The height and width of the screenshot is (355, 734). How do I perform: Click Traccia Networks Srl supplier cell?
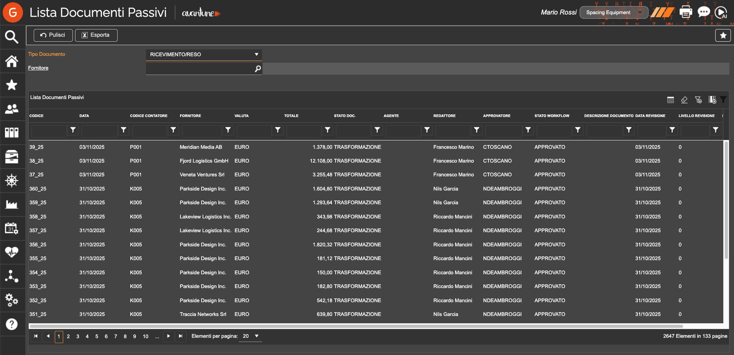pyautogui.click(x=203, y=314)
